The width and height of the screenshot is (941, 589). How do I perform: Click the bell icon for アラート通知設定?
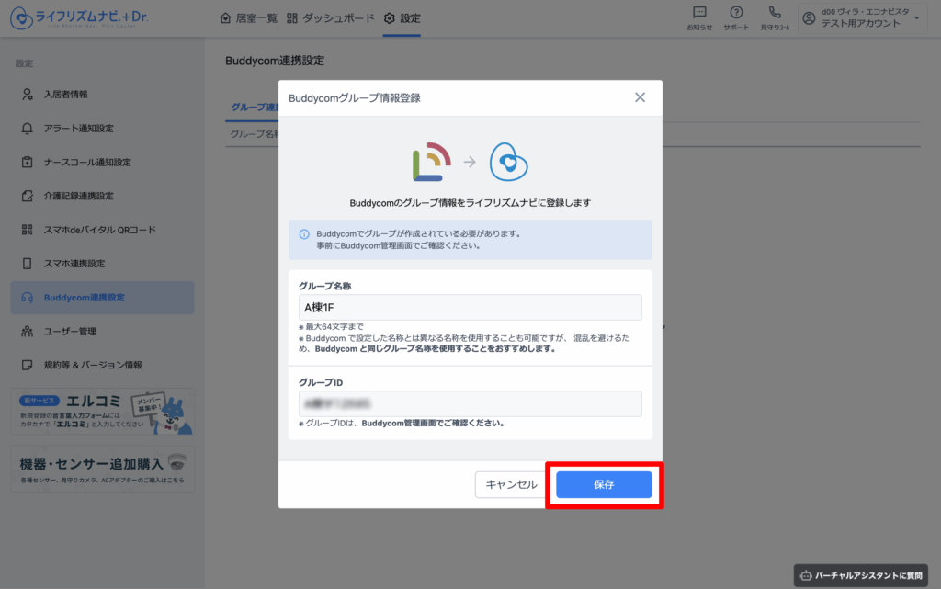[x=27, y=129]
